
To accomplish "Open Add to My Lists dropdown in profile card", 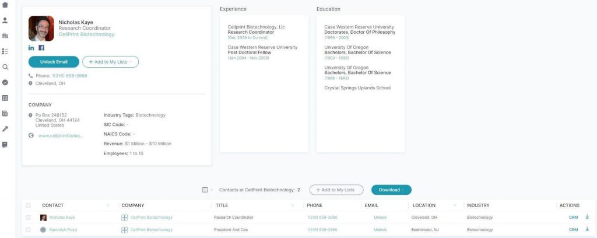I will tap(110, 62).
